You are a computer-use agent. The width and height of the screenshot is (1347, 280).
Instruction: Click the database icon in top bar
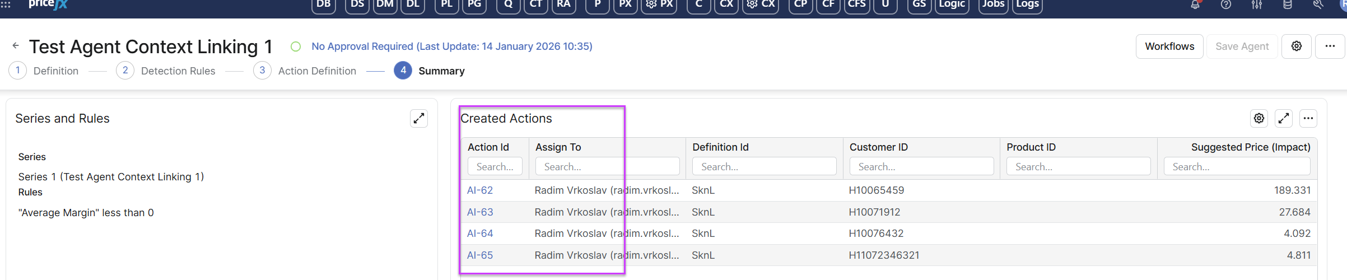(x=1288, y=4)
